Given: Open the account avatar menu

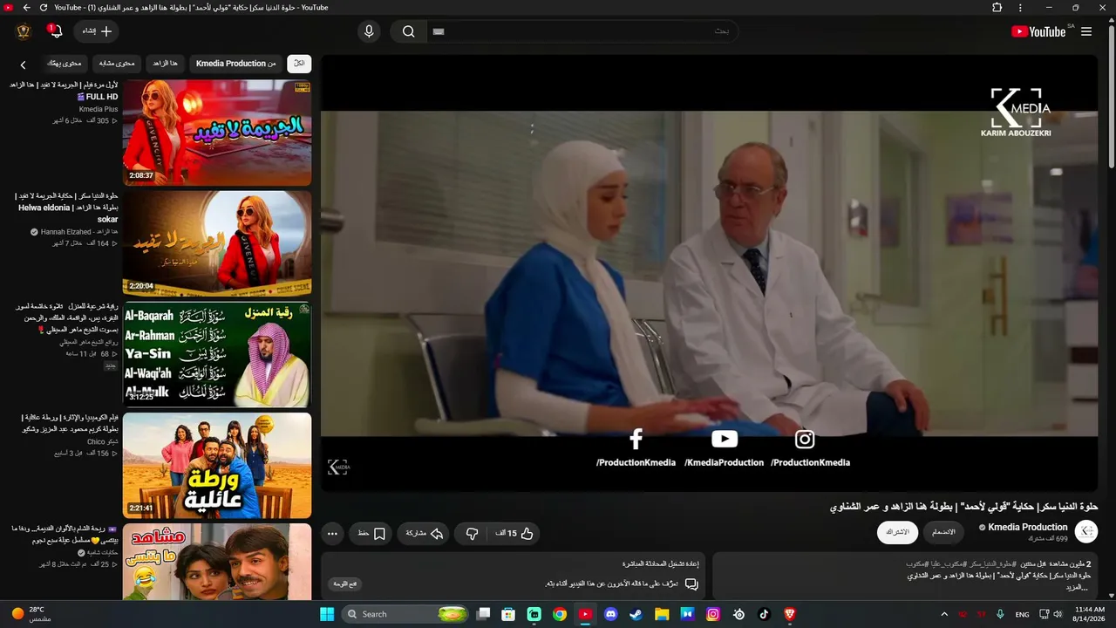Looking at the screenshot, I should (x=24, y=31).
